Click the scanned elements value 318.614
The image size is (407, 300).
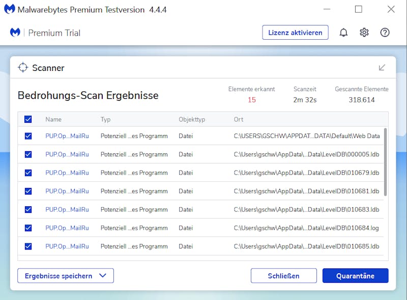362,100
